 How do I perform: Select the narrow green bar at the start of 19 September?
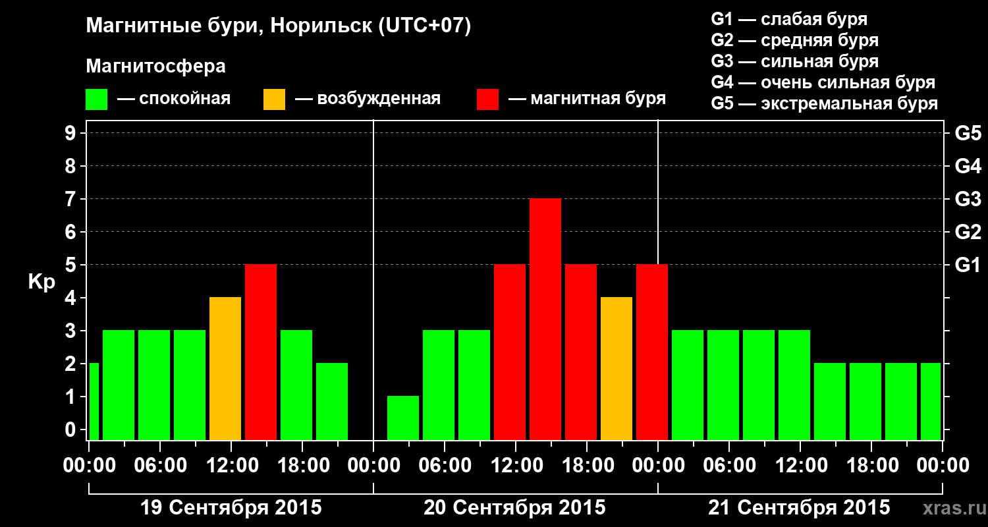[94, 401]
